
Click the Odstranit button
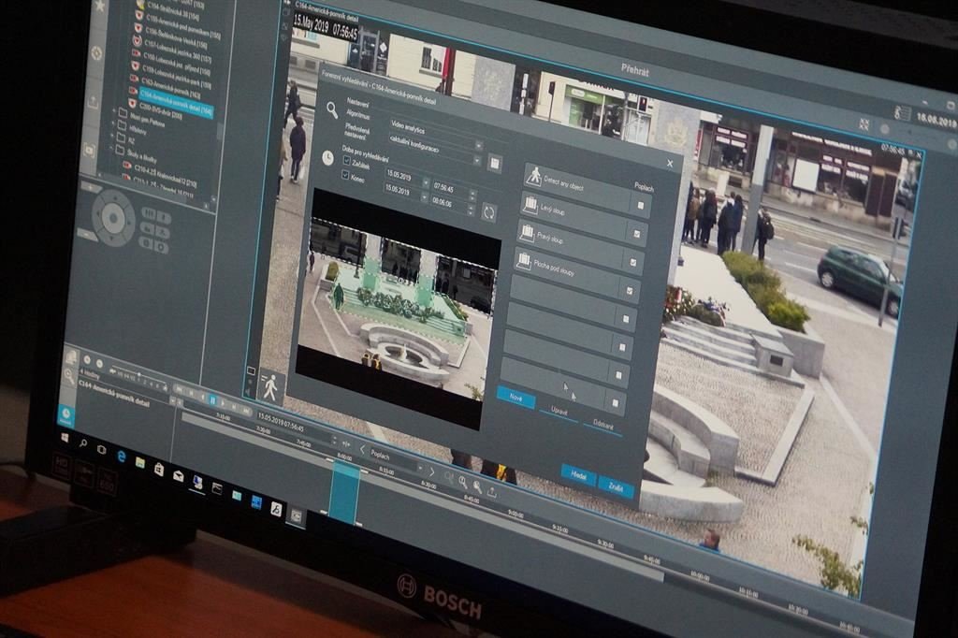point(603,424)
